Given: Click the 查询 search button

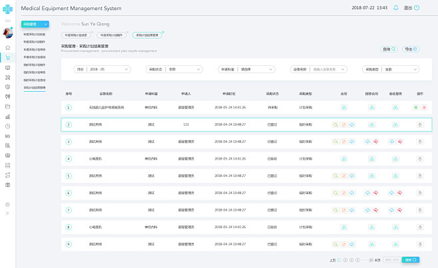Looking at the screenshot, I should 388,49.
